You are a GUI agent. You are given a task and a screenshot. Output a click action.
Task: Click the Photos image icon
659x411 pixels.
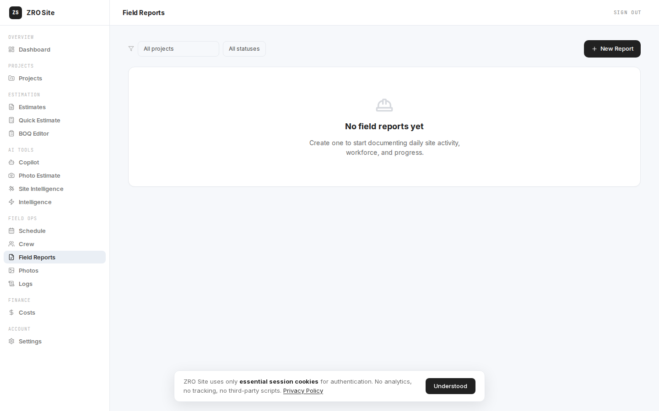[11, 270]
